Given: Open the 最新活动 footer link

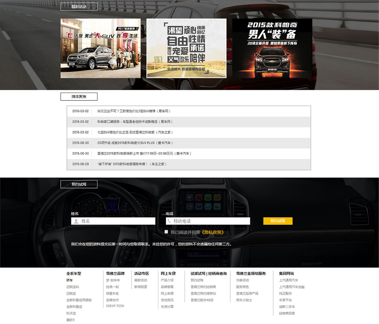Looking at the screenshot, I should pyautogui.click(x=141, y=280).
